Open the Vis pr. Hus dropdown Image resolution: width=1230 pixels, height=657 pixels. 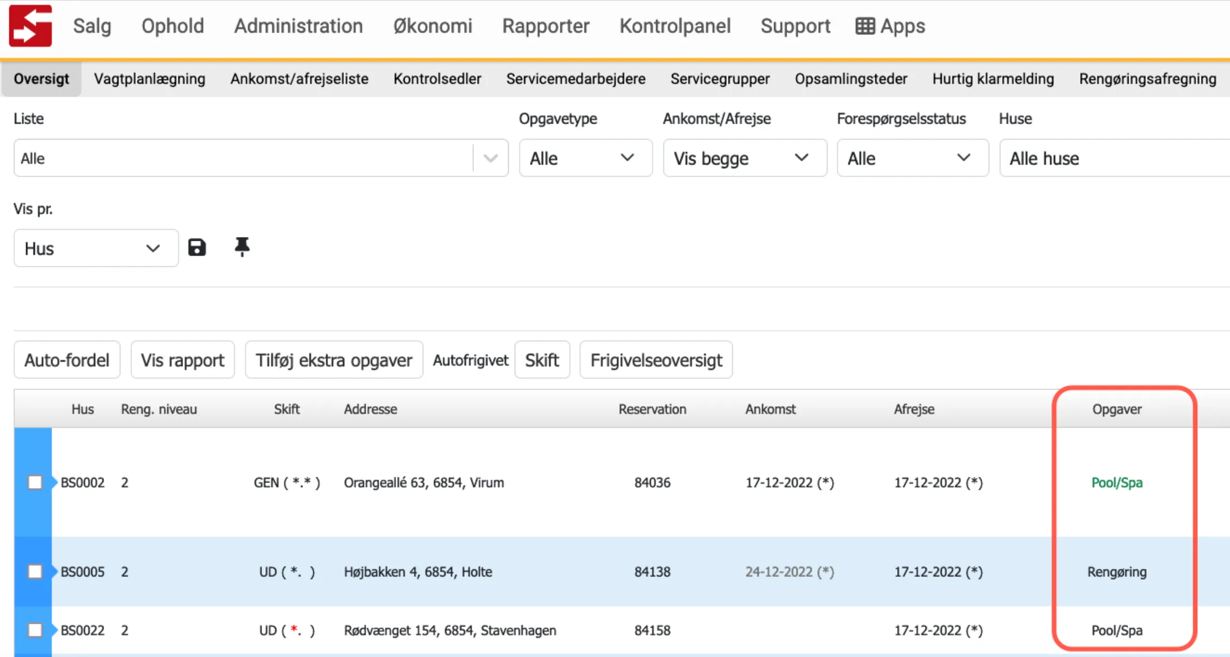[95, 248]
